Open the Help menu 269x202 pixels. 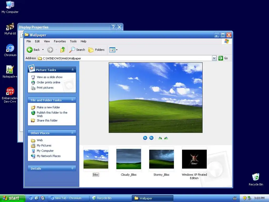[x=83, y=41]
